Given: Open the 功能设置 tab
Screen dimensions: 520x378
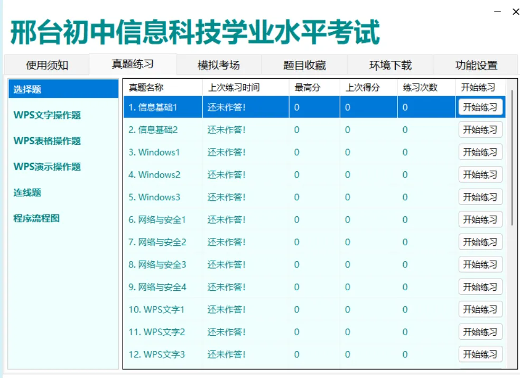Looking at the screenshot, I should click(x=477, y=65).
